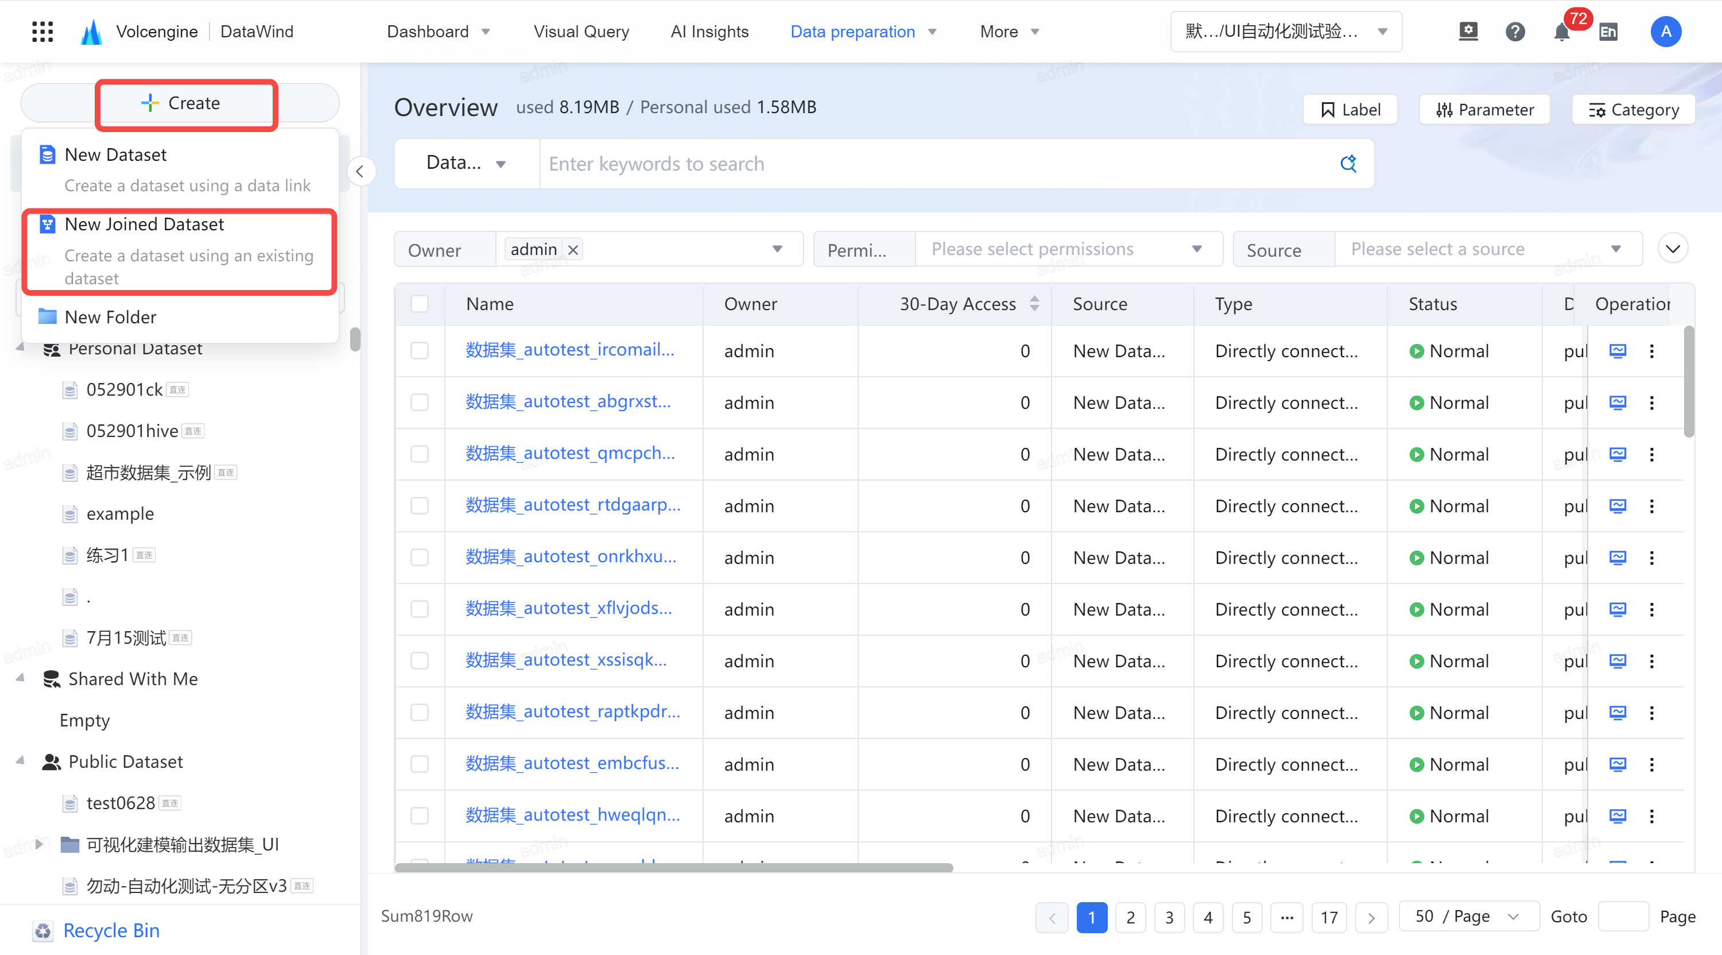
Task: Go to AI Insights tab
Action: click(x=709, y=32)
